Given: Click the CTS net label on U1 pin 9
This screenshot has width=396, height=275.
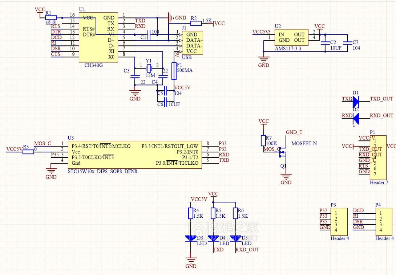Looking at the screenshot, I should pos(56,54).
